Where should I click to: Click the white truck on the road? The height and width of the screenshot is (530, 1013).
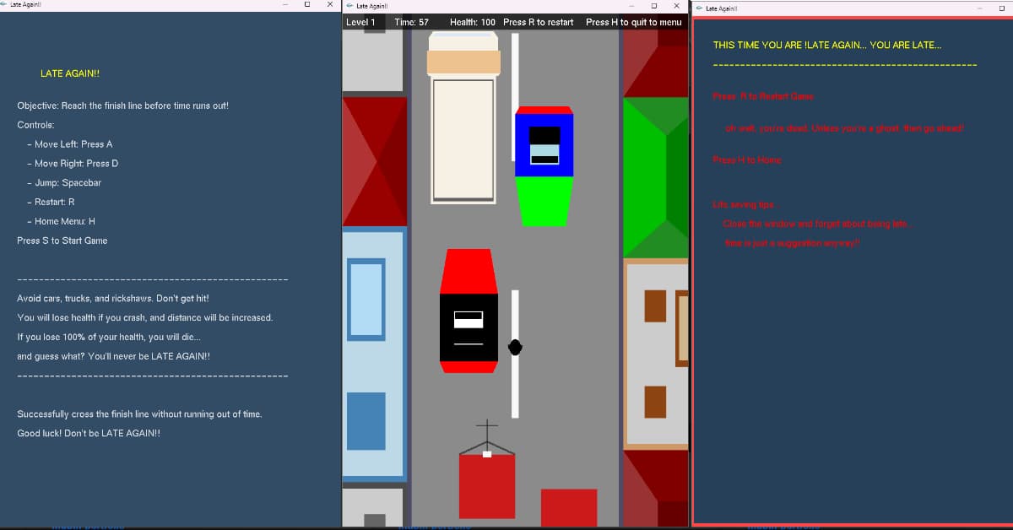click(x=463, y=117)
